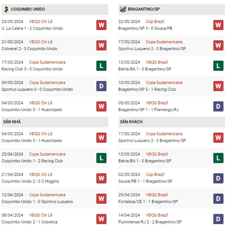The height and width of the screenshot is (226, 225).
Task: Click the COQUIMBO UNIDO team header
Action: pos(55,9)
